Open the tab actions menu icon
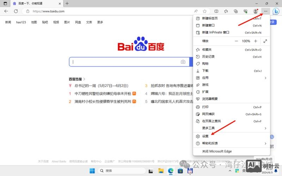The image size is (282, 176). pyautogui.click(x=5, y=4)
